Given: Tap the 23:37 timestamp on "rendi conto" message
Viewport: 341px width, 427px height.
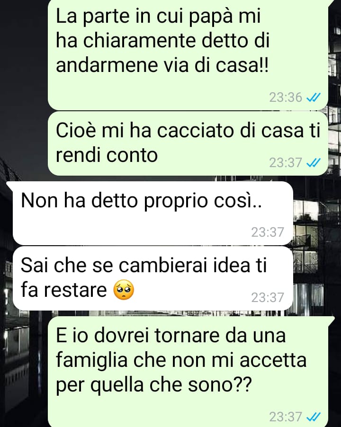Looking at the screenshot, I should [x=286, y=162].
